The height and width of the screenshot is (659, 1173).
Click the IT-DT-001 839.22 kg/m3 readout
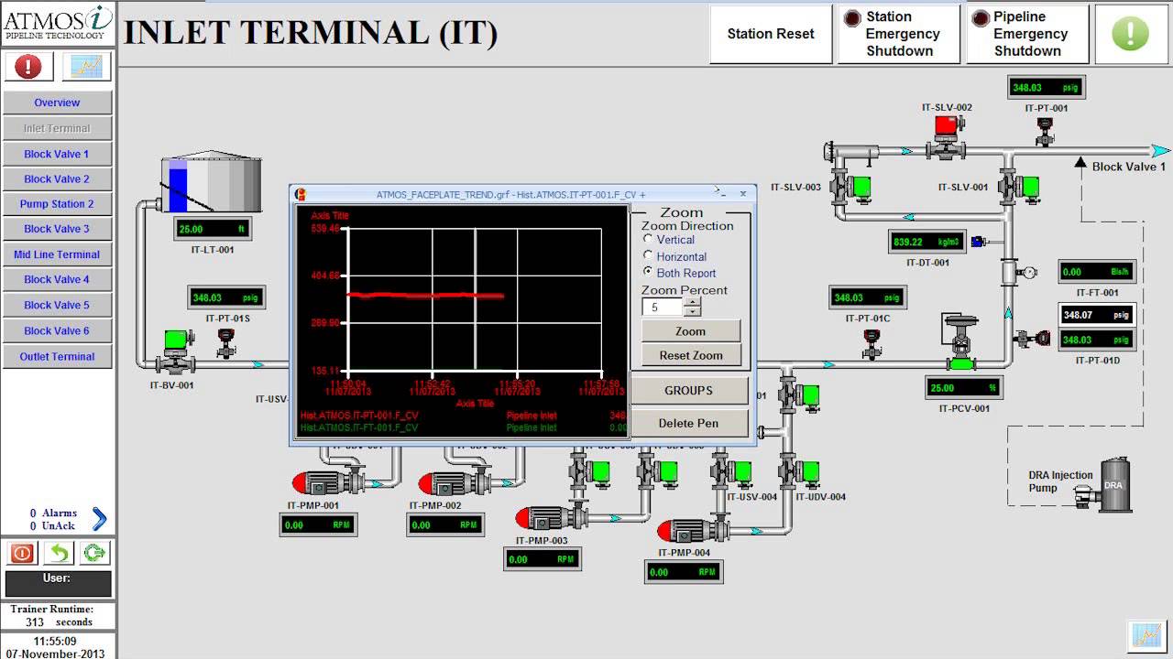tap(927, 242)
